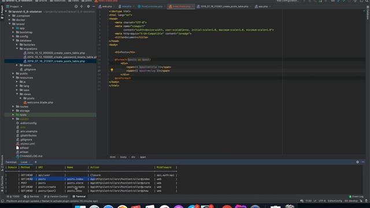The width and height of the screenshot is (370, 208).
Task: Expand the storage folder
Action: 13,110
